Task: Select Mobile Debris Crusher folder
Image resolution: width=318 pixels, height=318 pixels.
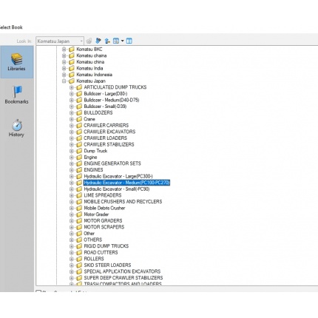Action: click(104, 208)
